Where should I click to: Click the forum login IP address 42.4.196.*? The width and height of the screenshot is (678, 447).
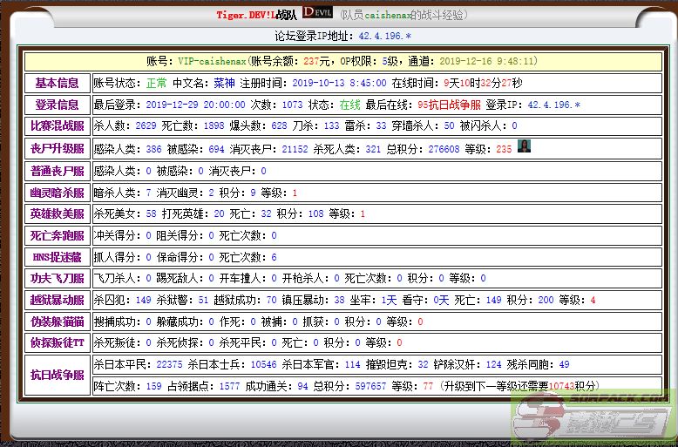point(384,36)
